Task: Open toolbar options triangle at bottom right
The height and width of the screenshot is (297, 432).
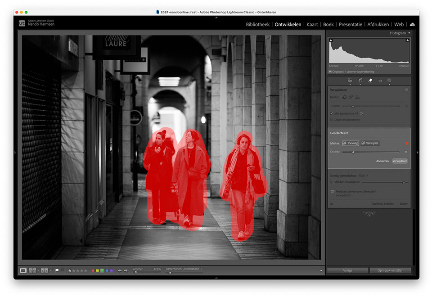Action: [x=321, y=270]
